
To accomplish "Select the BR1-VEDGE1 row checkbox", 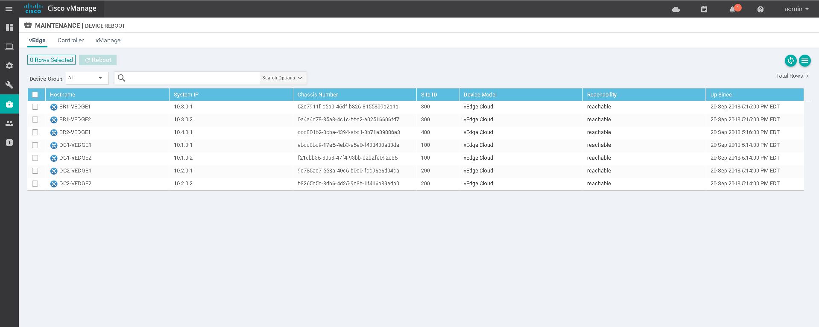I will [x=35, y=107].
